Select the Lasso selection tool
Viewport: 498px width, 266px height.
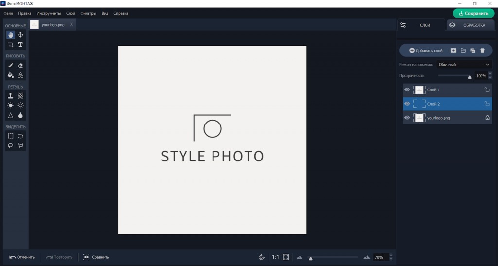11,145
